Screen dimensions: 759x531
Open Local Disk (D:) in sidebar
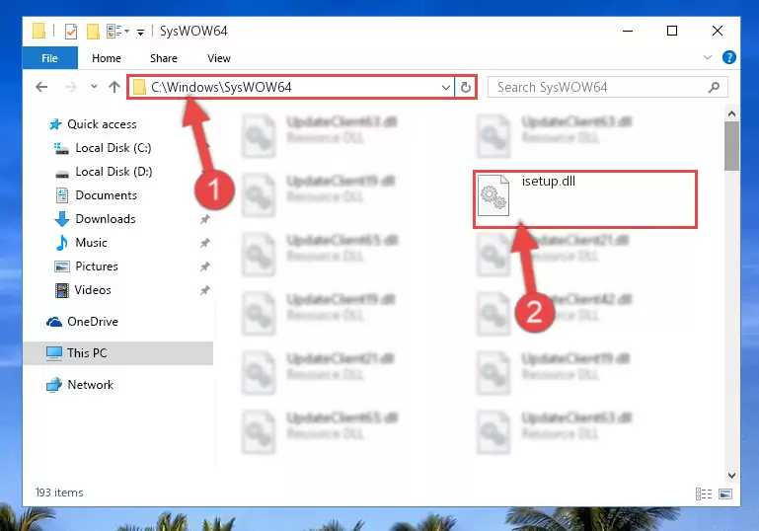(114, 172)
